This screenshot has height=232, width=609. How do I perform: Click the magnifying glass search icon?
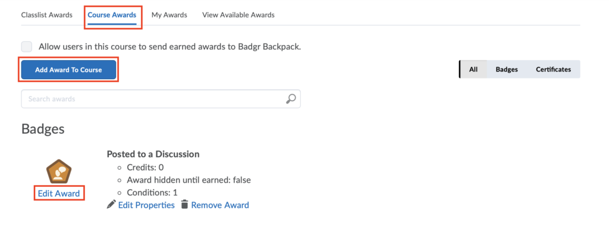tap(290, 99)
